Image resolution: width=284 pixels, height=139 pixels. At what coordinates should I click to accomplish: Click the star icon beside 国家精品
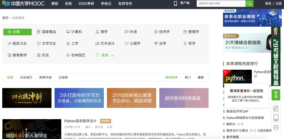click(39, 32)
